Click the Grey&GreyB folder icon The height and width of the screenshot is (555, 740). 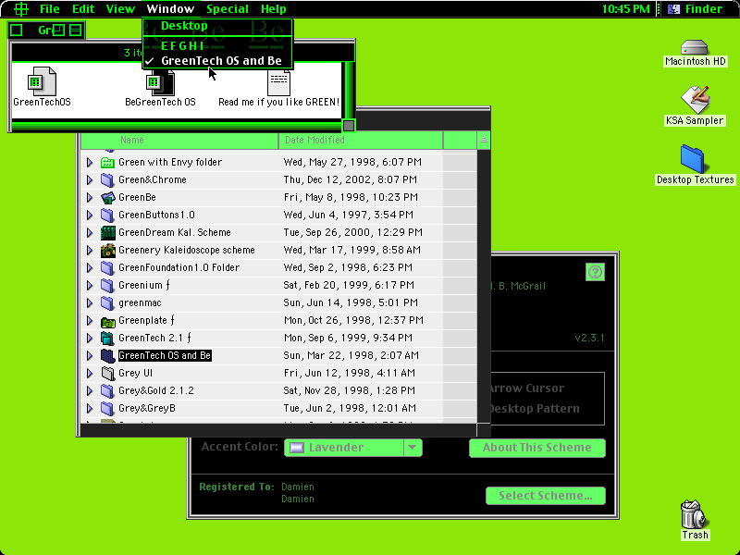click(107, 408)
